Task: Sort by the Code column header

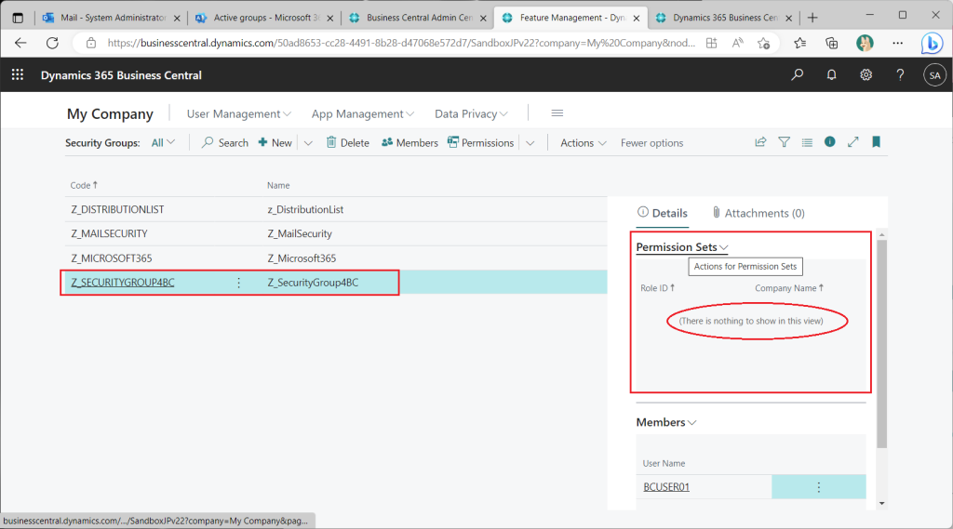Action: 84,185
